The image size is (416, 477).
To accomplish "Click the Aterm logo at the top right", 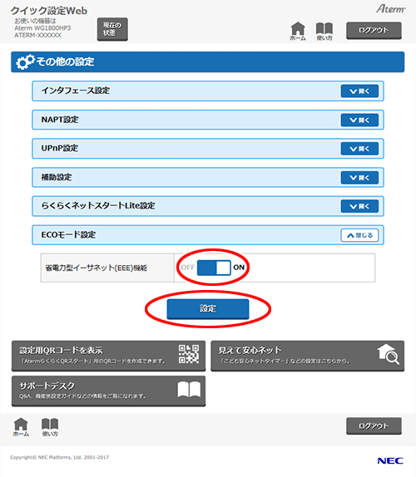I will pyautogui.click(x=391, y=9).
